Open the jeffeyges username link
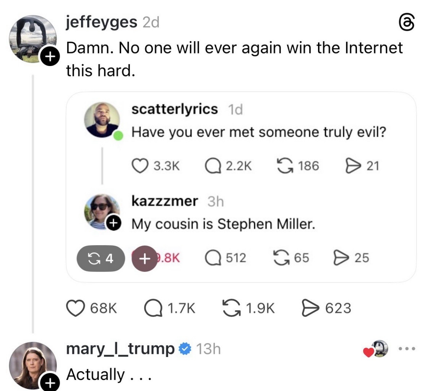430x391 pixels. (x=101, y=23)
